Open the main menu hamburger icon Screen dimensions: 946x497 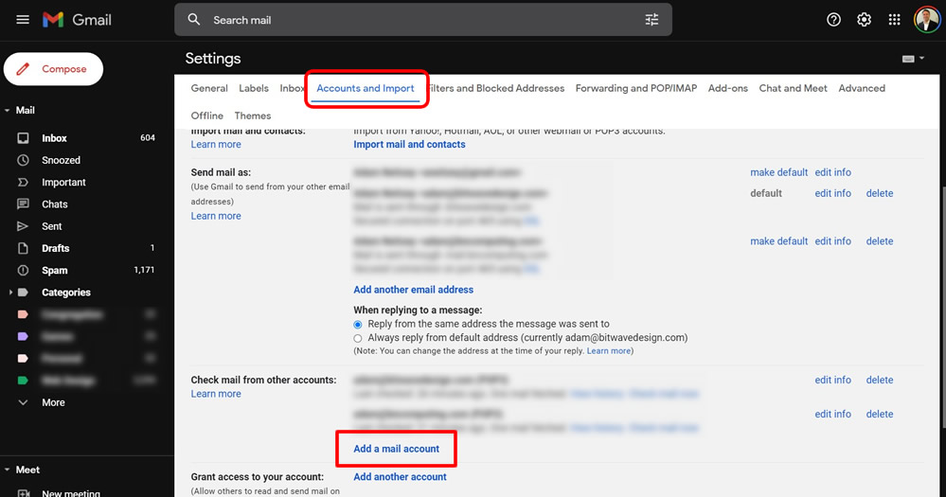tap(23, 20)
